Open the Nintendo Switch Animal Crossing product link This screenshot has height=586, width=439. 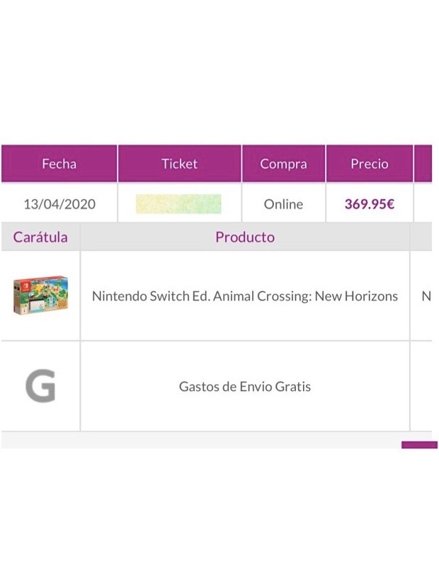pyautogui.click(x=245, y=296)
